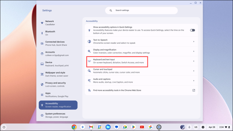Viewport: 233px width, 131px height.
Task: Select Device in the sidebar
Action: [58, 64]
